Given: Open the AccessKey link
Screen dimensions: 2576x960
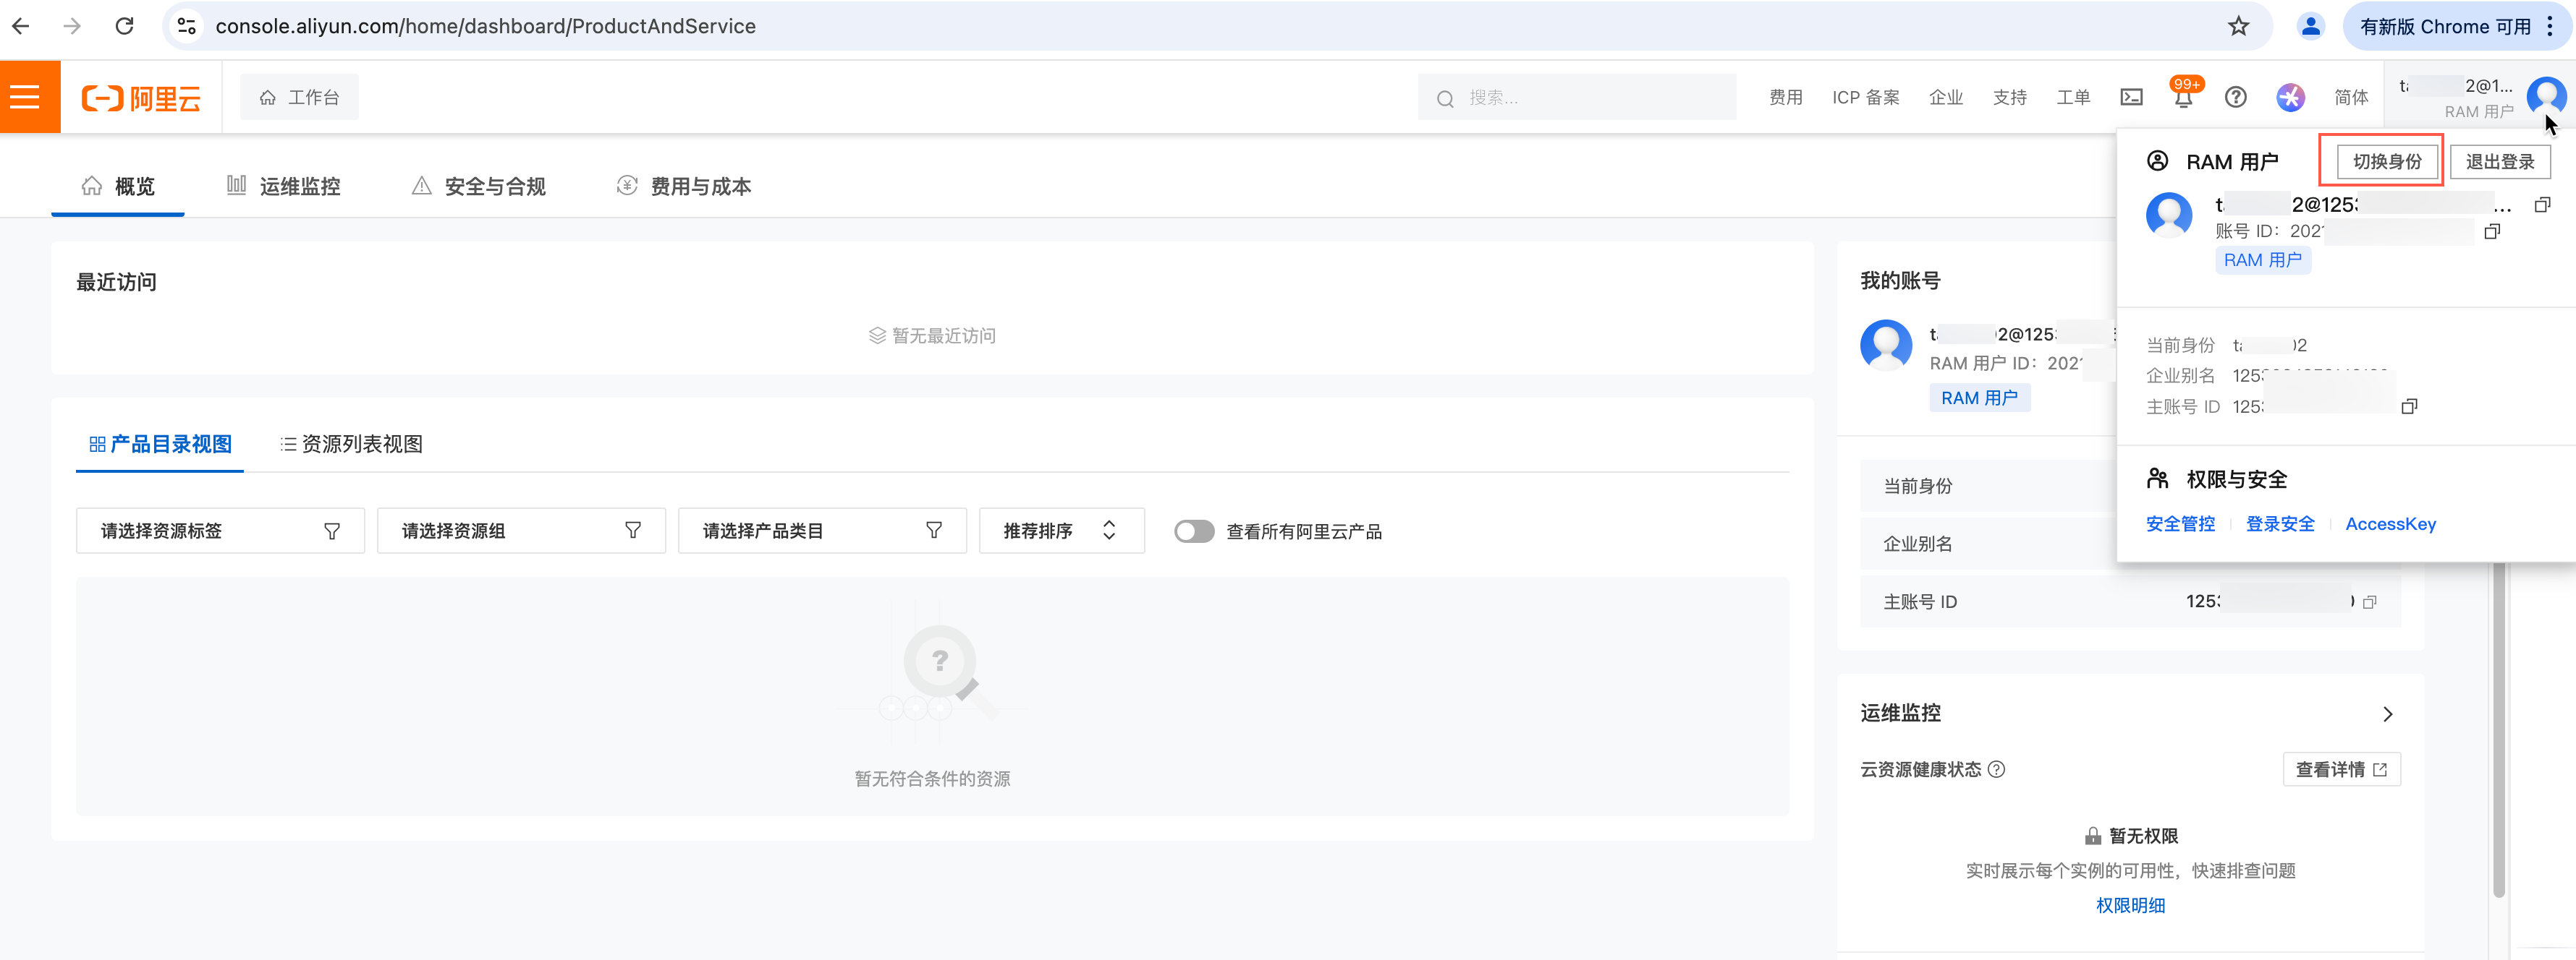Looking at the screenshot, I should [x=2390, y=524].
